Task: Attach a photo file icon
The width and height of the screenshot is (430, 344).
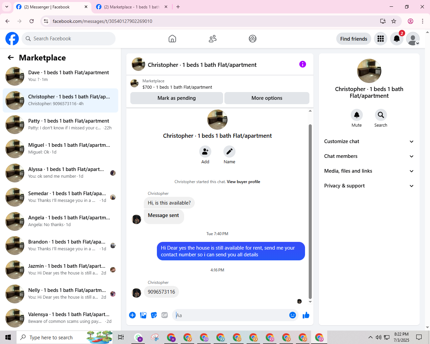Action: click(143, 315)
